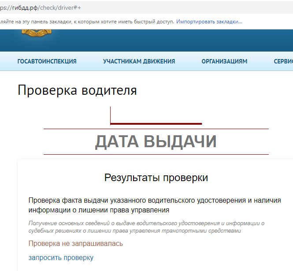Viewport: 293px width, 271px height.
Task: Select the ОРГАНИЗАЦИЯМ navigation item
Action: click(224, 62)
